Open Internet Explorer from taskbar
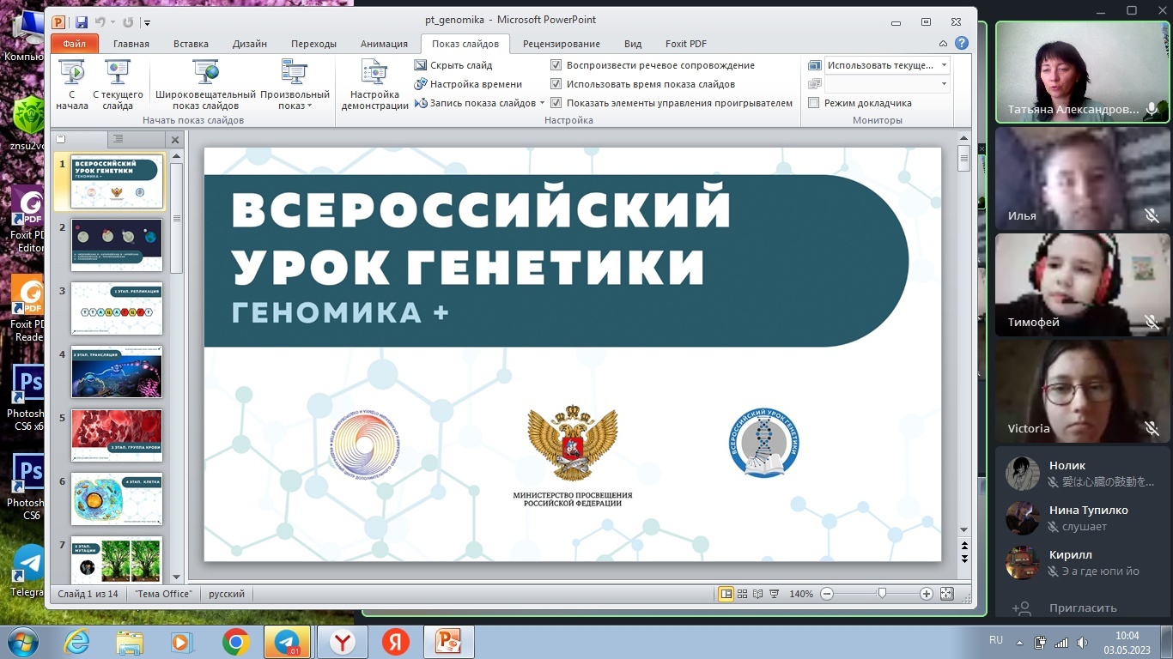This screenshot has height=659, width=1173. coord(77,642)
